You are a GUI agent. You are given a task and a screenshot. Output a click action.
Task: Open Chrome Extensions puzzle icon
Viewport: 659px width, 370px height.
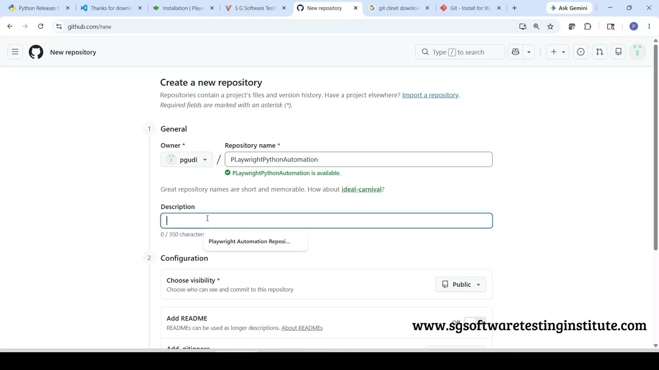[587, 26]
